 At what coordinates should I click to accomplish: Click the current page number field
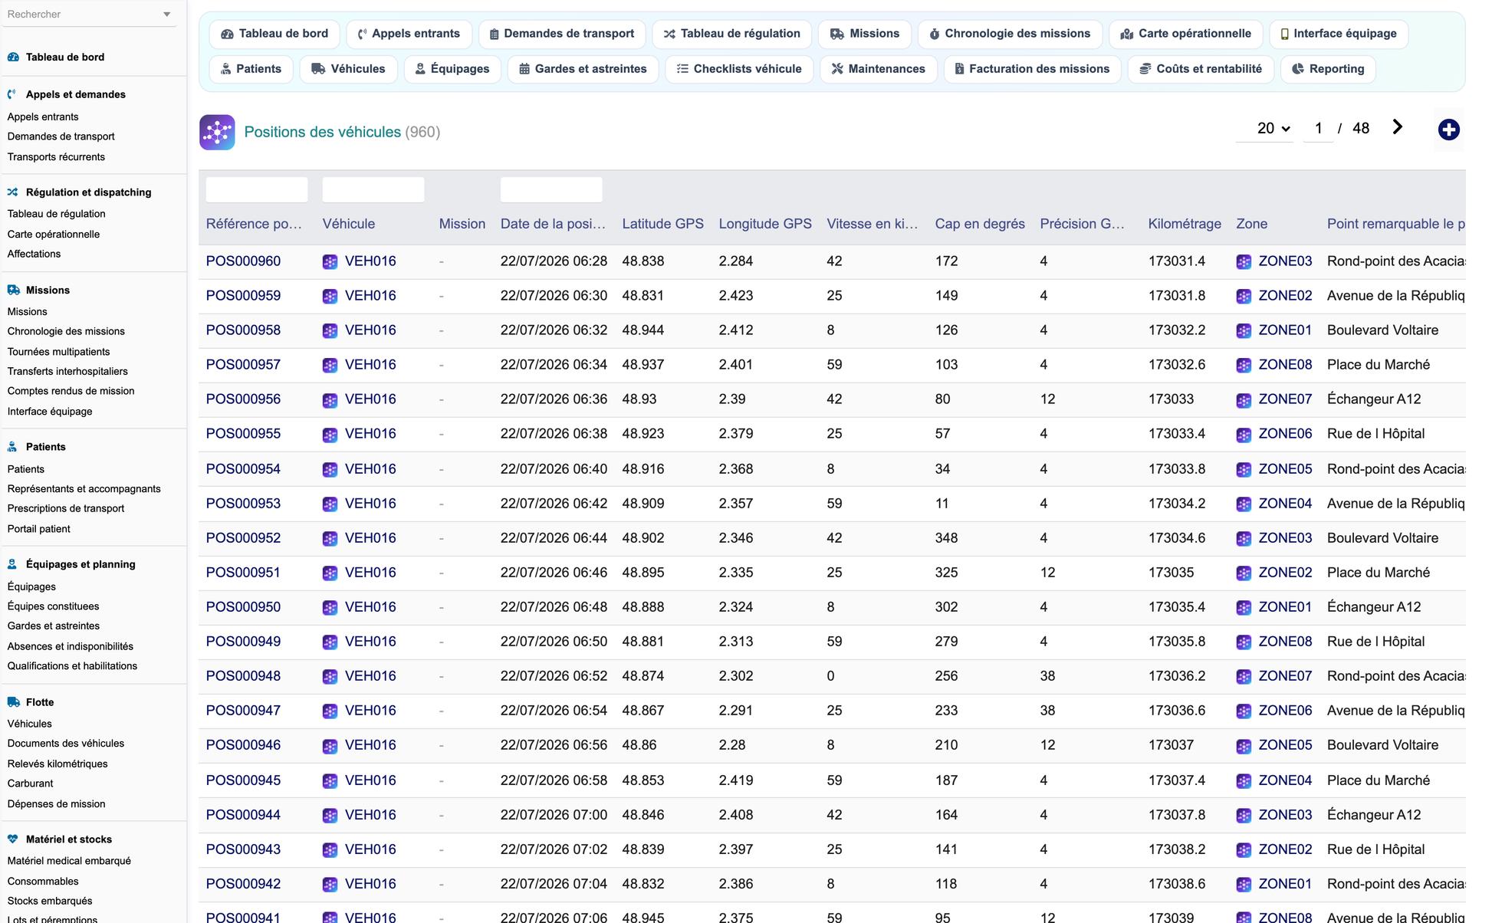(1318, 129)
